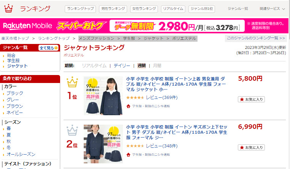Click the Rakuten Mobile banner advertisement
Image resolution: width=290 pixels, height=169 pixels.
pos(144,26)
